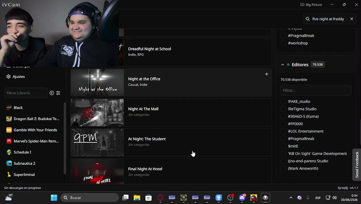Check the #workshop tag checkbox

coord(283,43)
